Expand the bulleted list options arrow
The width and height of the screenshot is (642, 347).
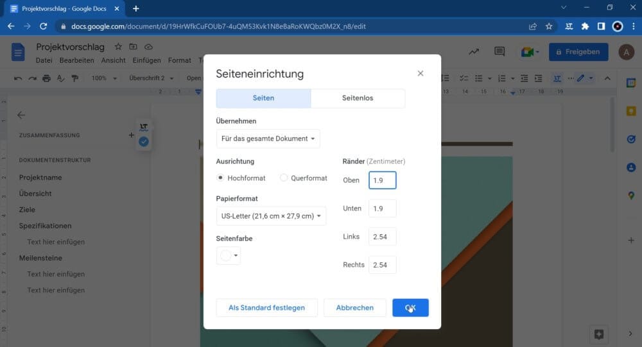(x=489, y=78)
